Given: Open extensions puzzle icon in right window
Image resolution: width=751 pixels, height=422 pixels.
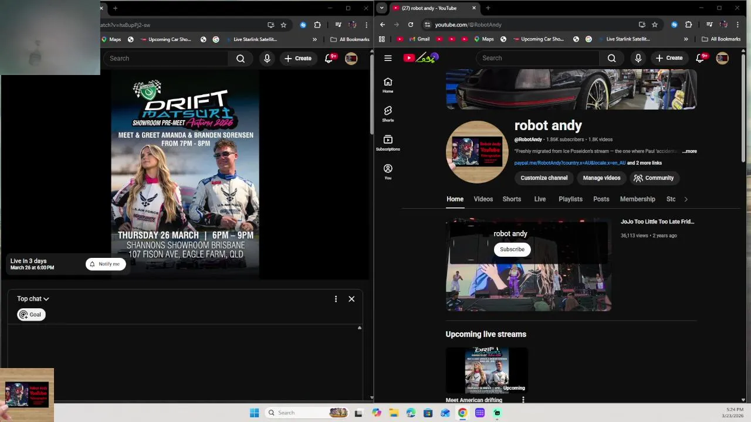Looking at the screenshot, I should pos(689,25).
